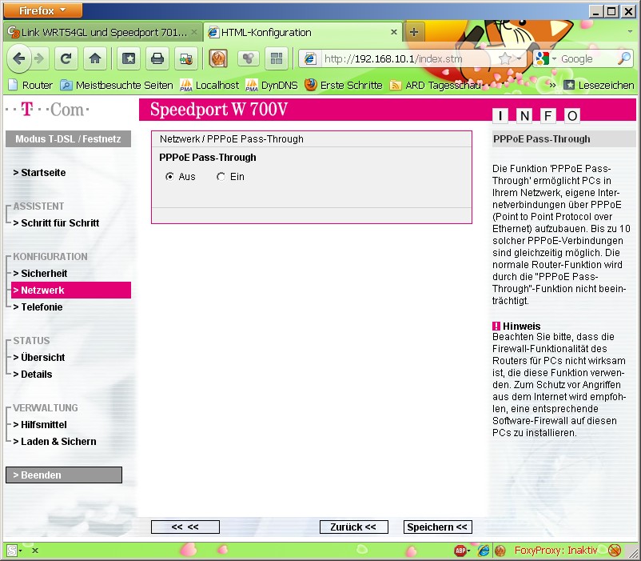Open the Telefonie menu item
This screenshot has width=641, height=561.
coord(38,307)
